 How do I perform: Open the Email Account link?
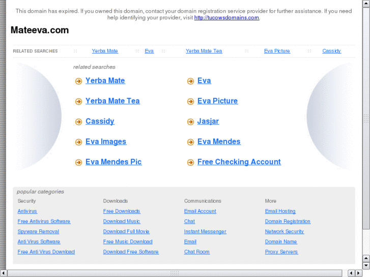[200, 211]
